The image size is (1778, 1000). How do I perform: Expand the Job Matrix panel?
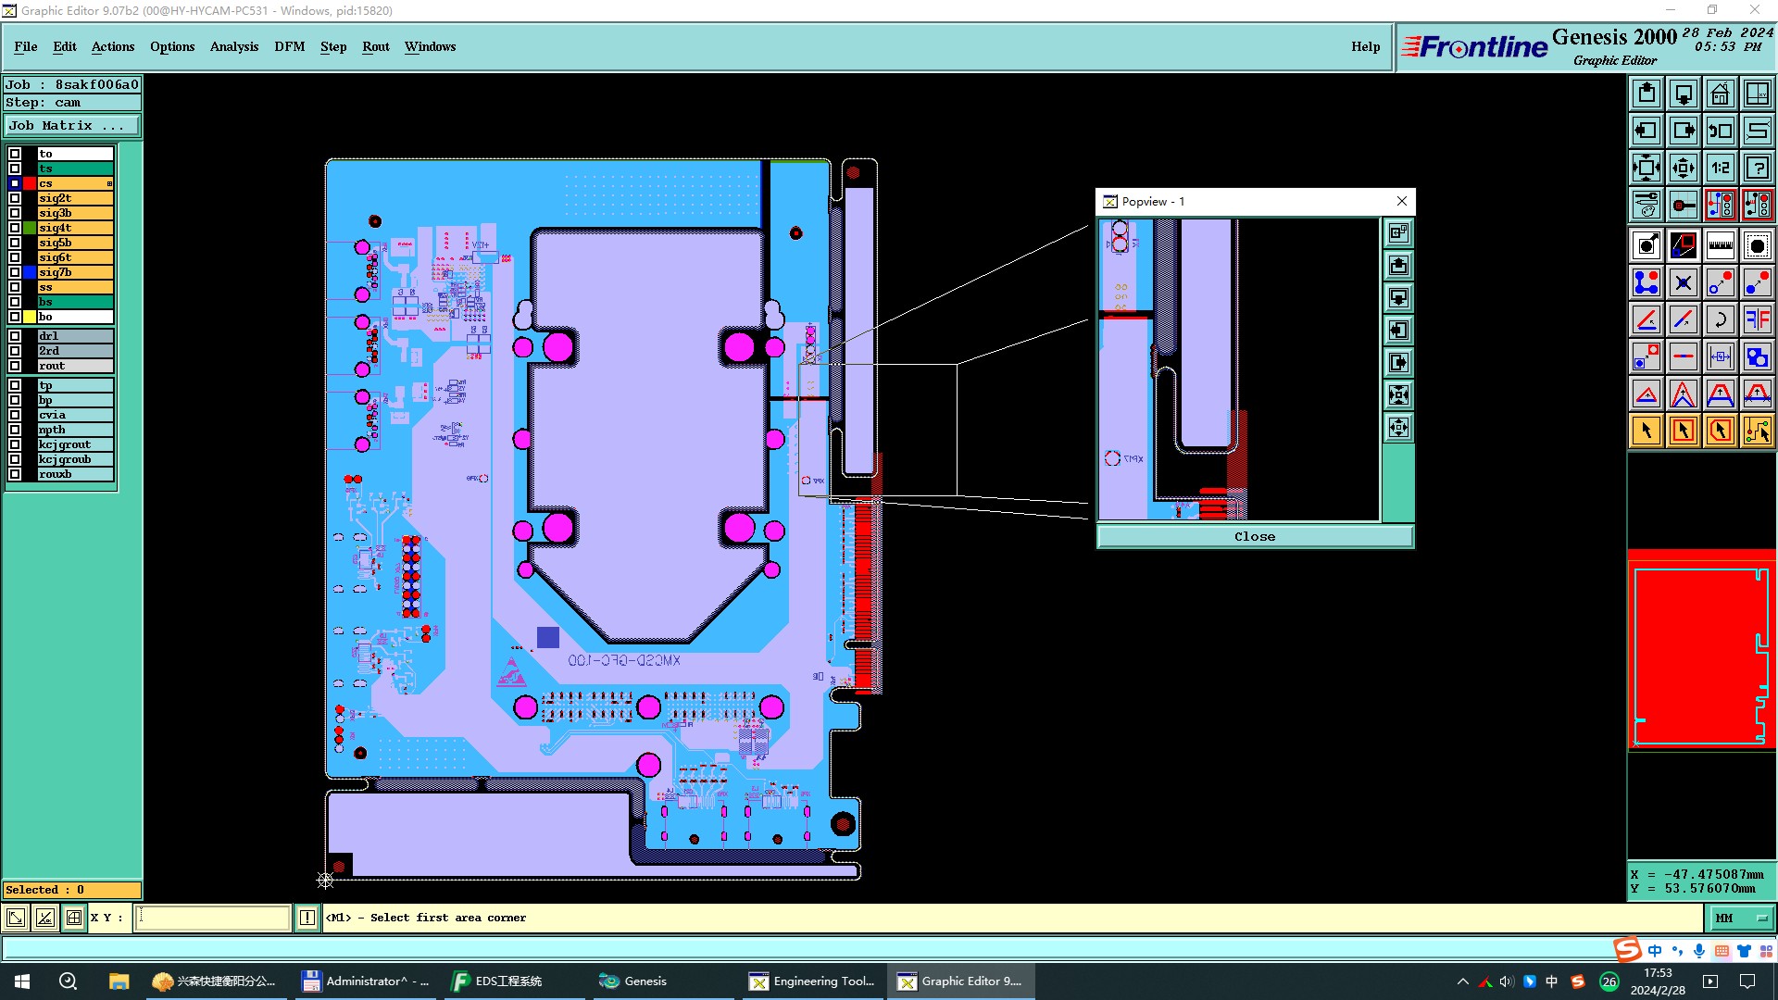(x=72, y=126)
